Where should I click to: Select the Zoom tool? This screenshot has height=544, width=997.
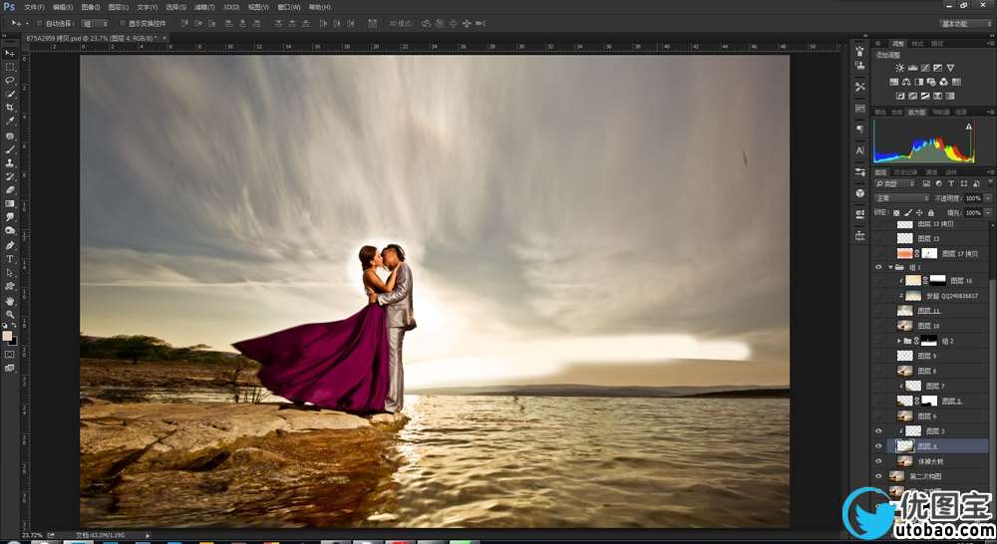pos(10,314)
